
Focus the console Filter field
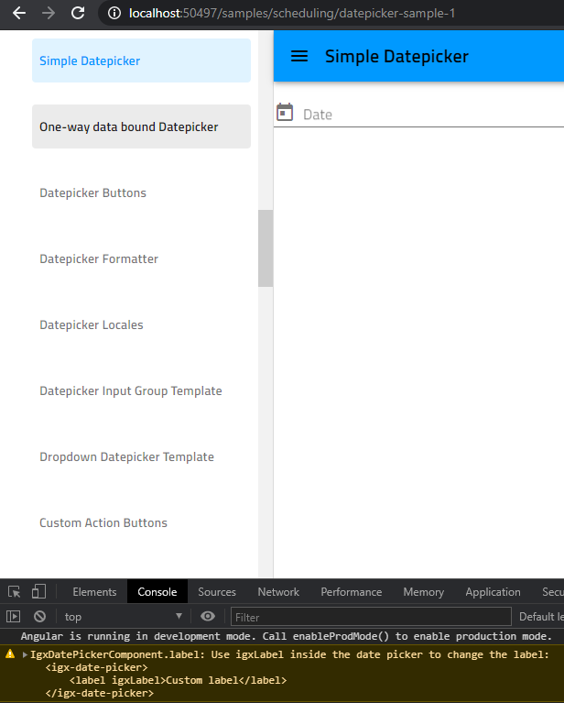click(x=371, y=617)
